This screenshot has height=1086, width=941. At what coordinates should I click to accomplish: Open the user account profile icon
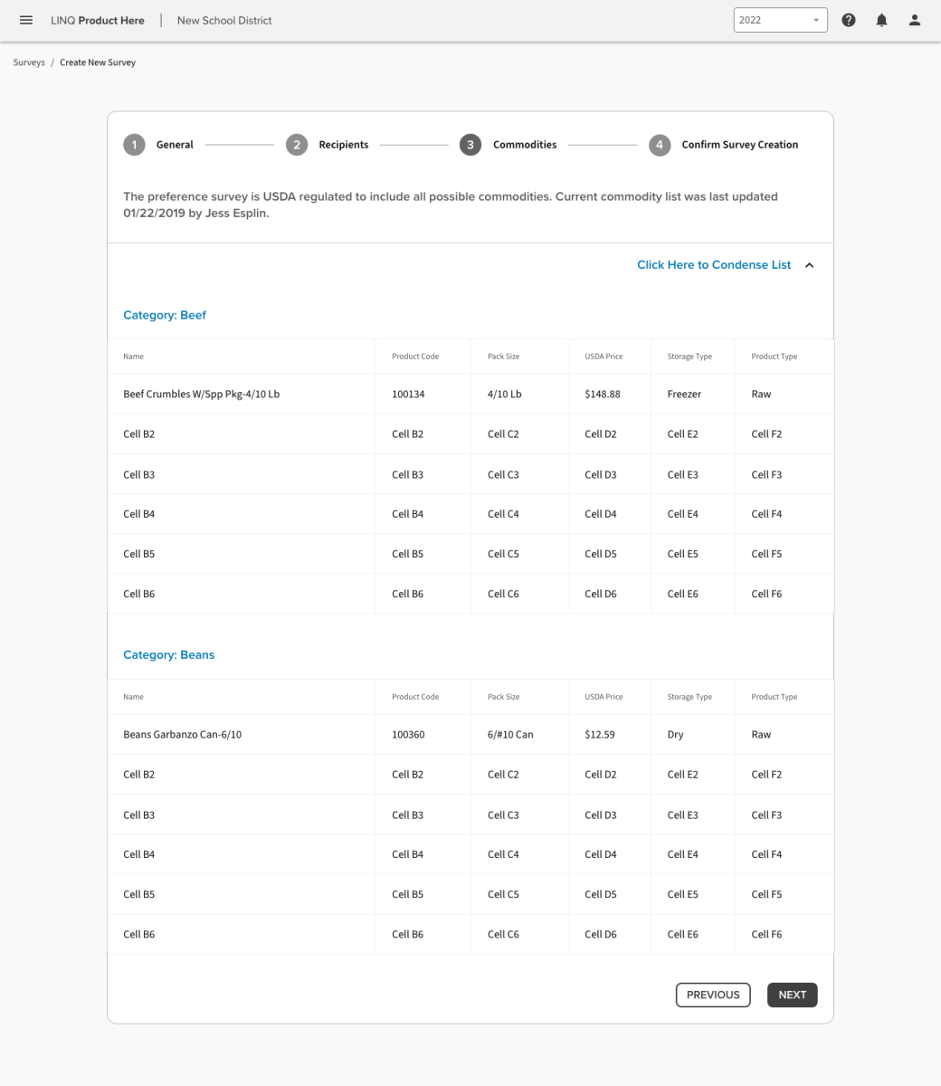915,20
